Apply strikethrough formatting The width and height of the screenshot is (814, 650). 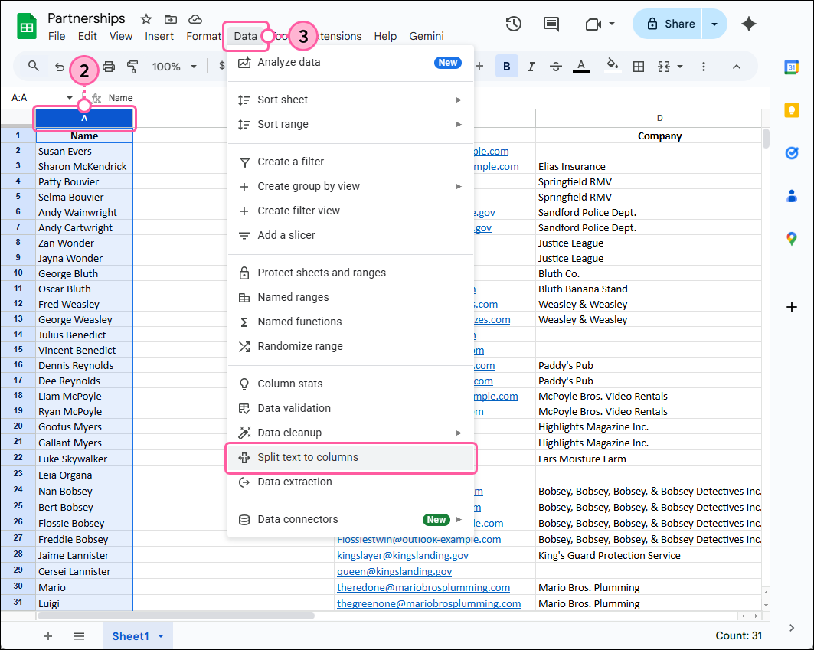pyautogui.click(x=556, y=67)
